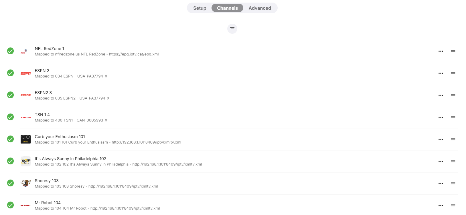Toggle the ESPN2 3 green checkmark
The width and height of the screenshot is (466, 215).
[x=10, y=95]
